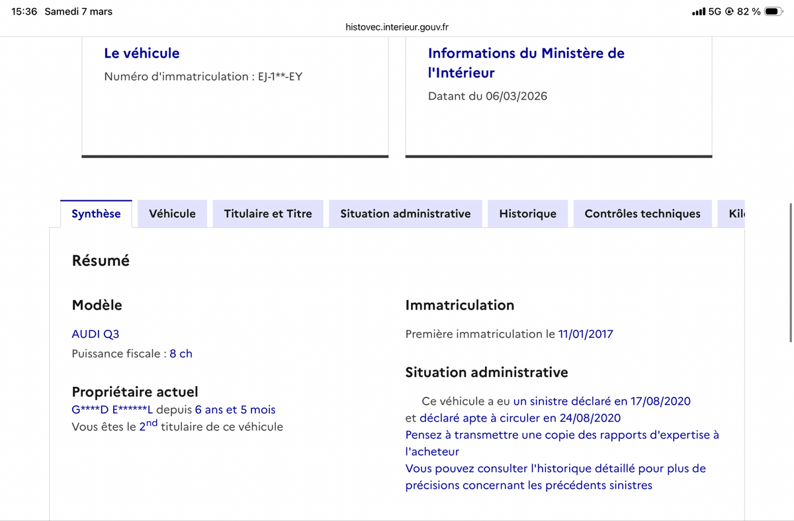Tap the orientation lock status icon
The image size is (794, 521).
pyautogui.click(x=729, y=11)
